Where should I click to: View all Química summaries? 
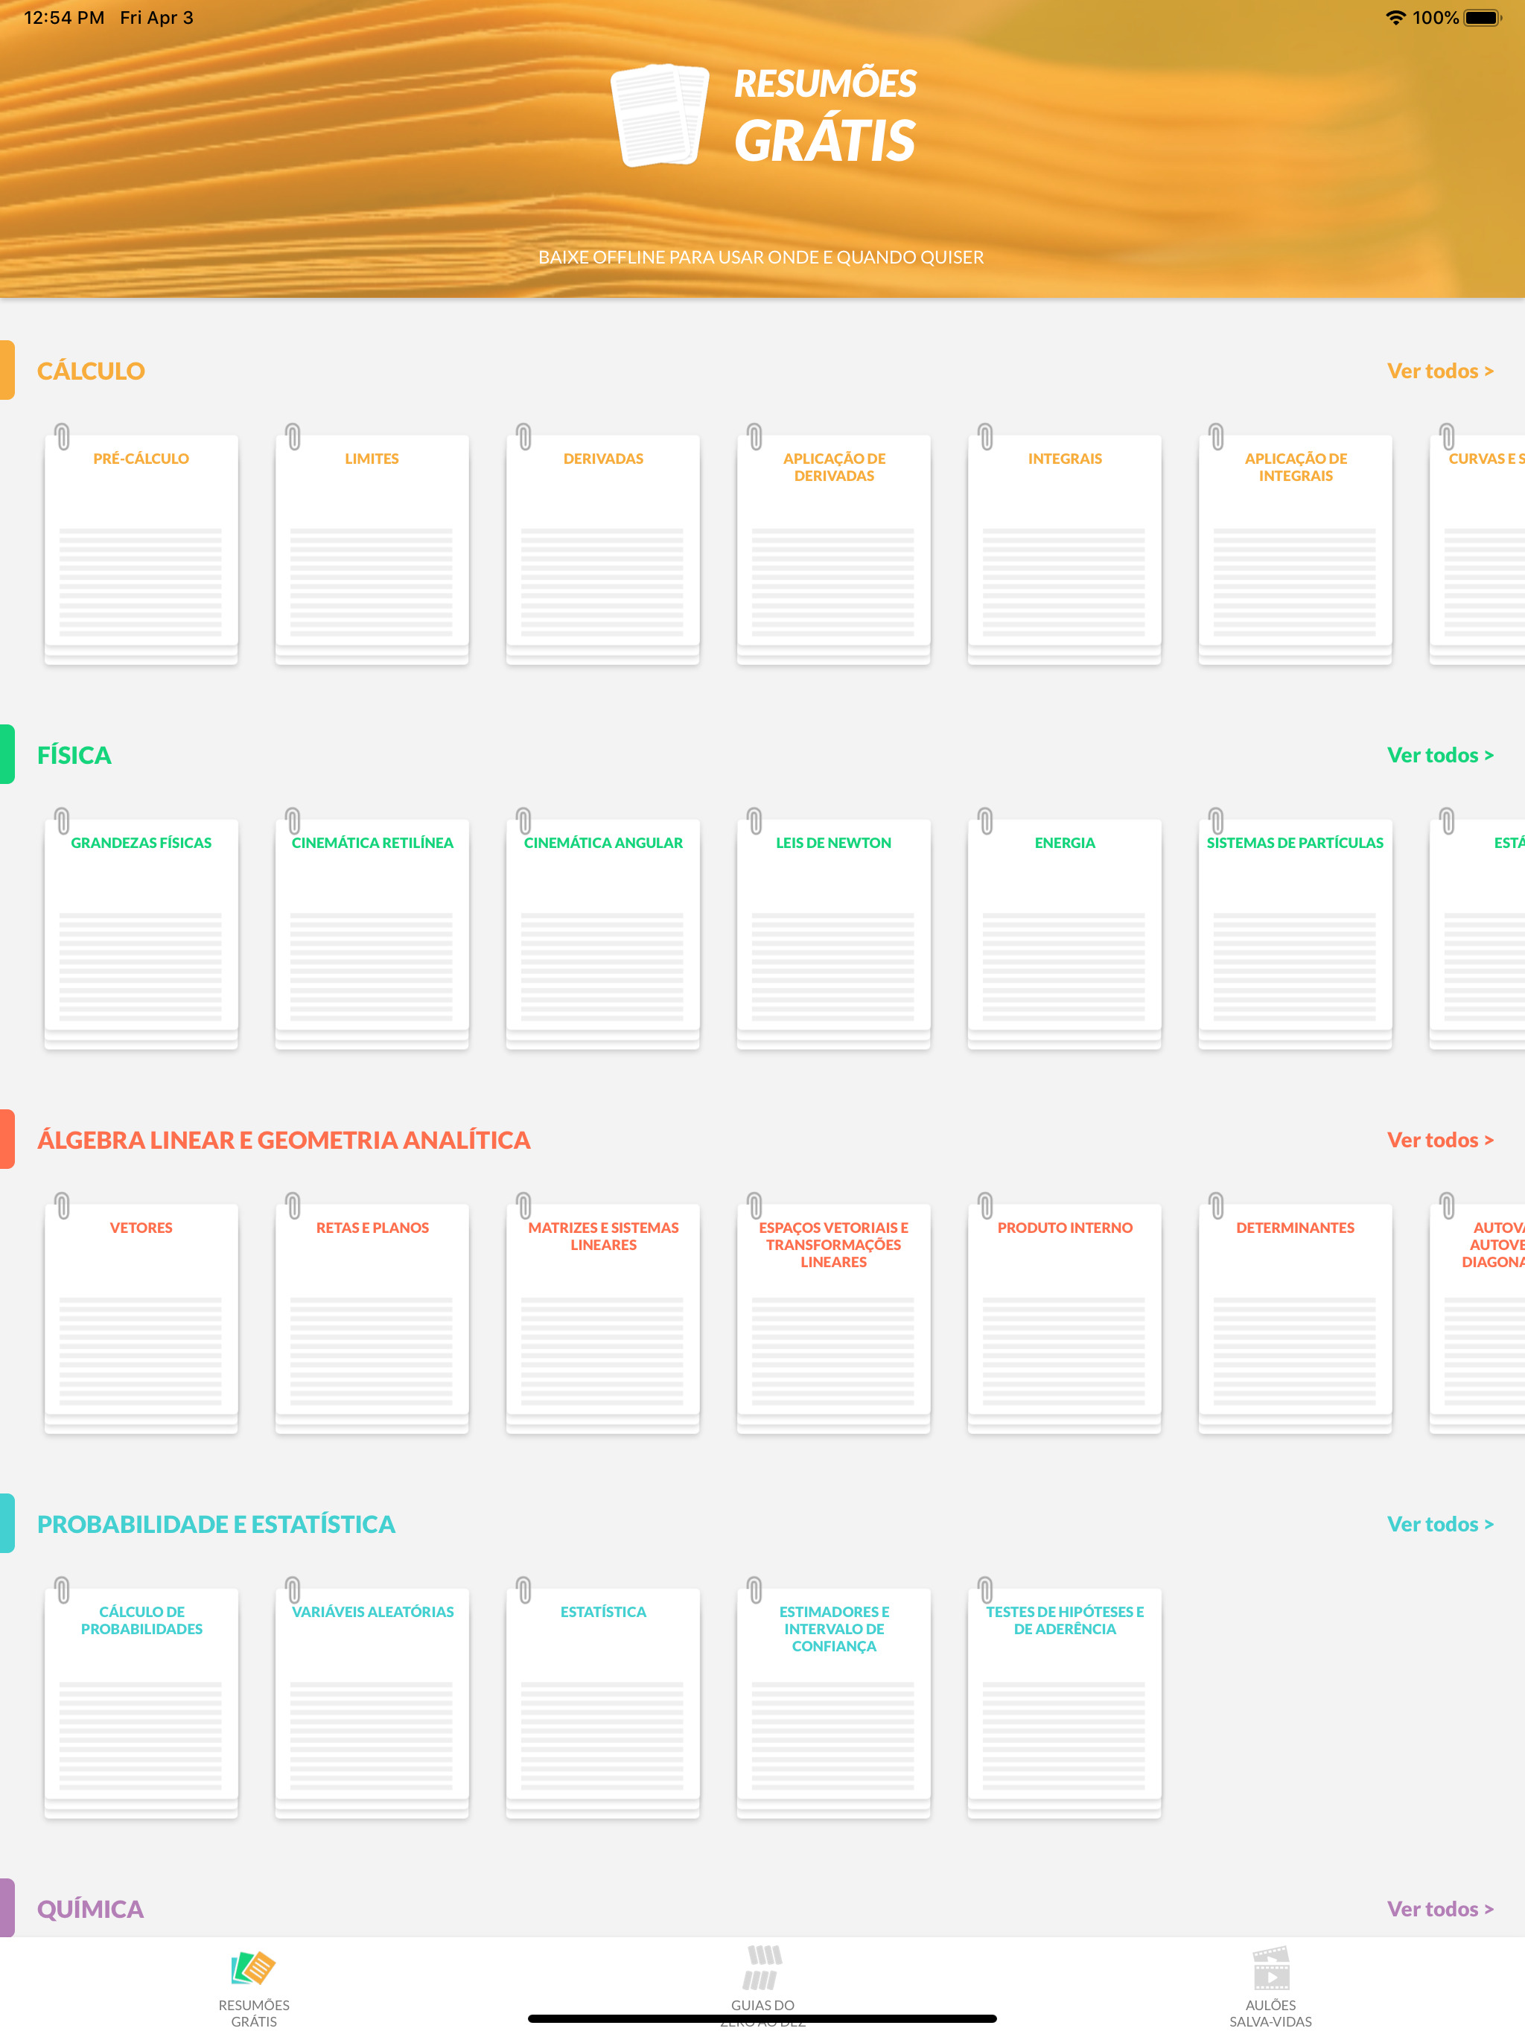(1439, 1909)
